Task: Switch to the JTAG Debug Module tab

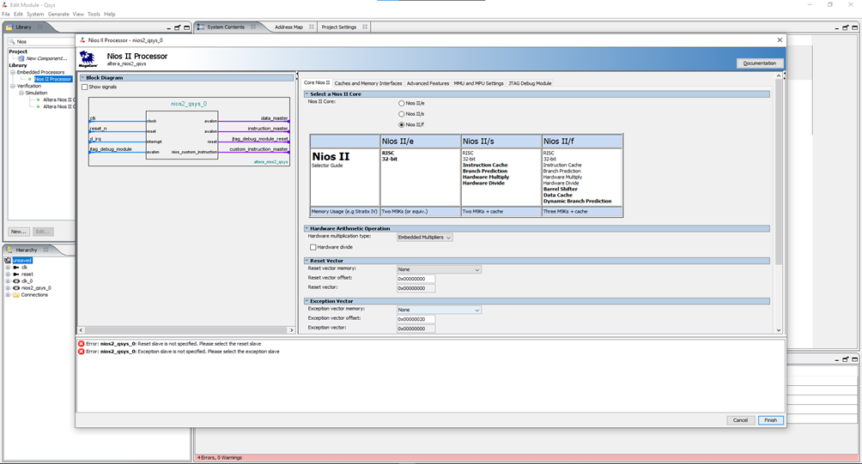Action: (530, 83)
